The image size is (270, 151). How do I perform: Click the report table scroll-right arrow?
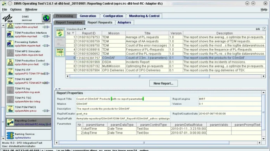click(263, 76)
